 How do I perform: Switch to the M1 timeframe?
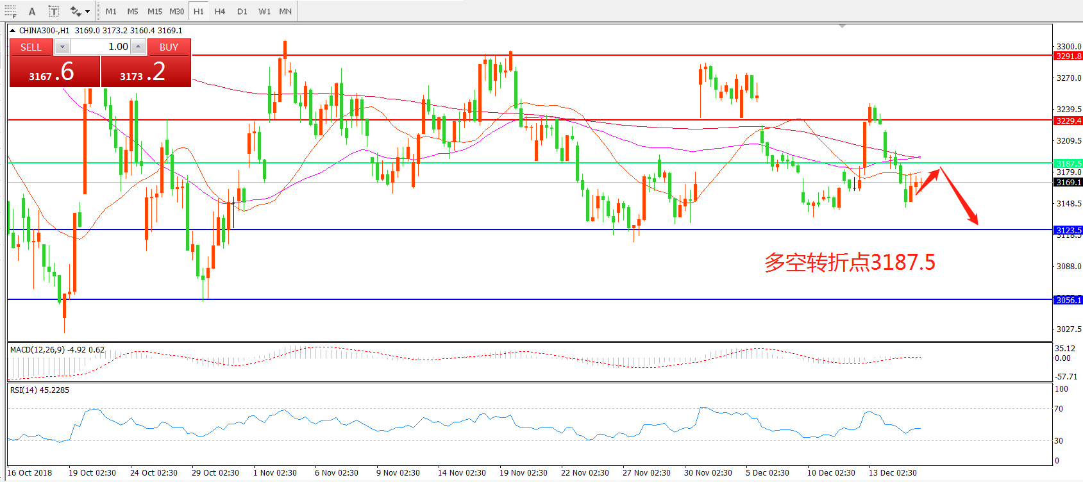tap(111, 12)
